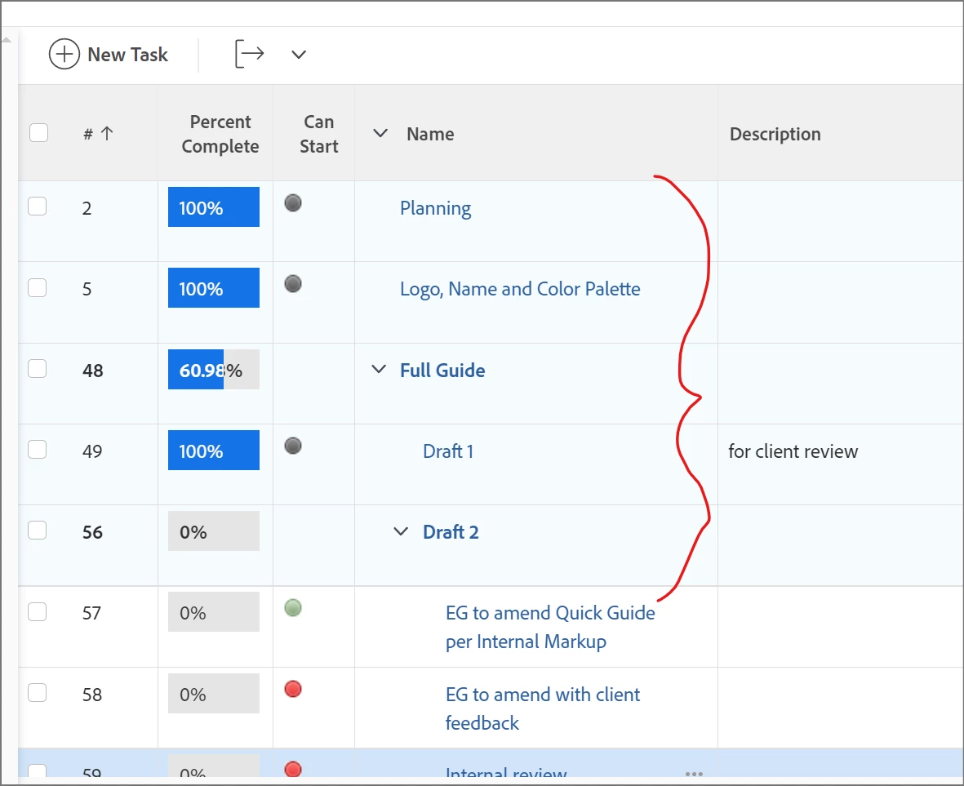Click the New Task plus icon
Image resolution: width=964 pixels, height=786 pixels.
(x=64, y=54)
